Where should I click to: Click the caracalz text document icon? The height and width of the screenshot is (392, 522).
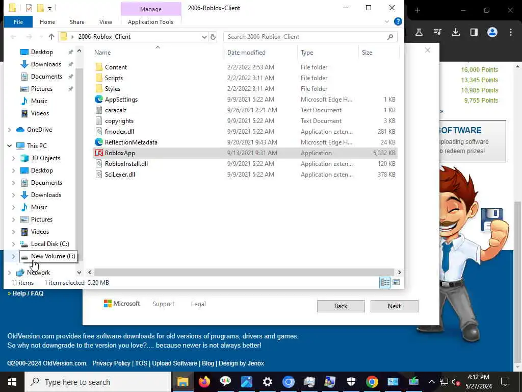[x=99, y=110]
